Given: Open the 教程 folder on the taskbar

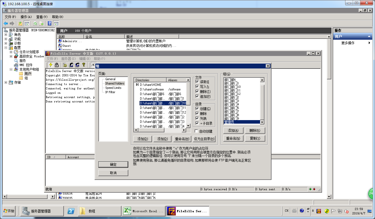Looking at the screenshot, I should click(99, 211).
